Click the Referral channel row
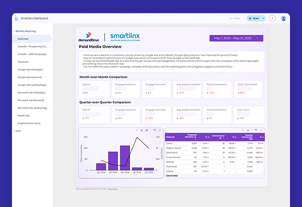This screenshot has width=302, height=207. 215,162
